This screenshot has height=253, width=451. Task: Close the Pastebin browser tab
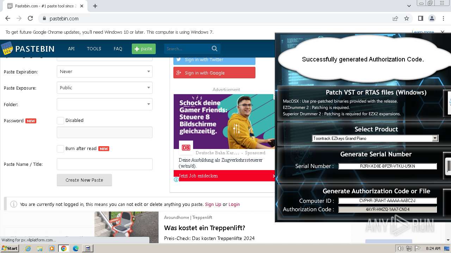(82, 6)
